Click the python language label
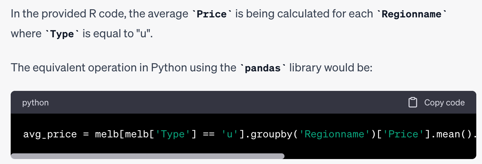Viewport: 482px width, 164px height. tap(35, 103)
